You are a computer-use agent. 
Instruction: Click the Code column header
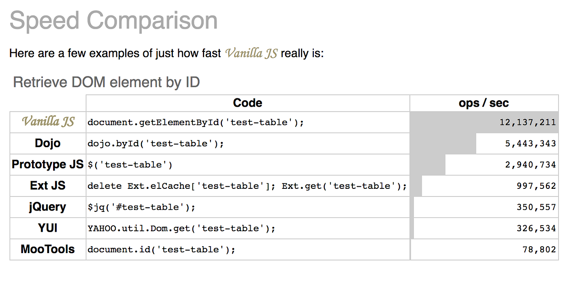click(247, 103)
